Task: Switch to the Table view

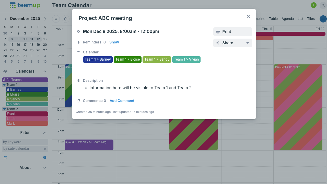Action: click(x=273, y=19)
